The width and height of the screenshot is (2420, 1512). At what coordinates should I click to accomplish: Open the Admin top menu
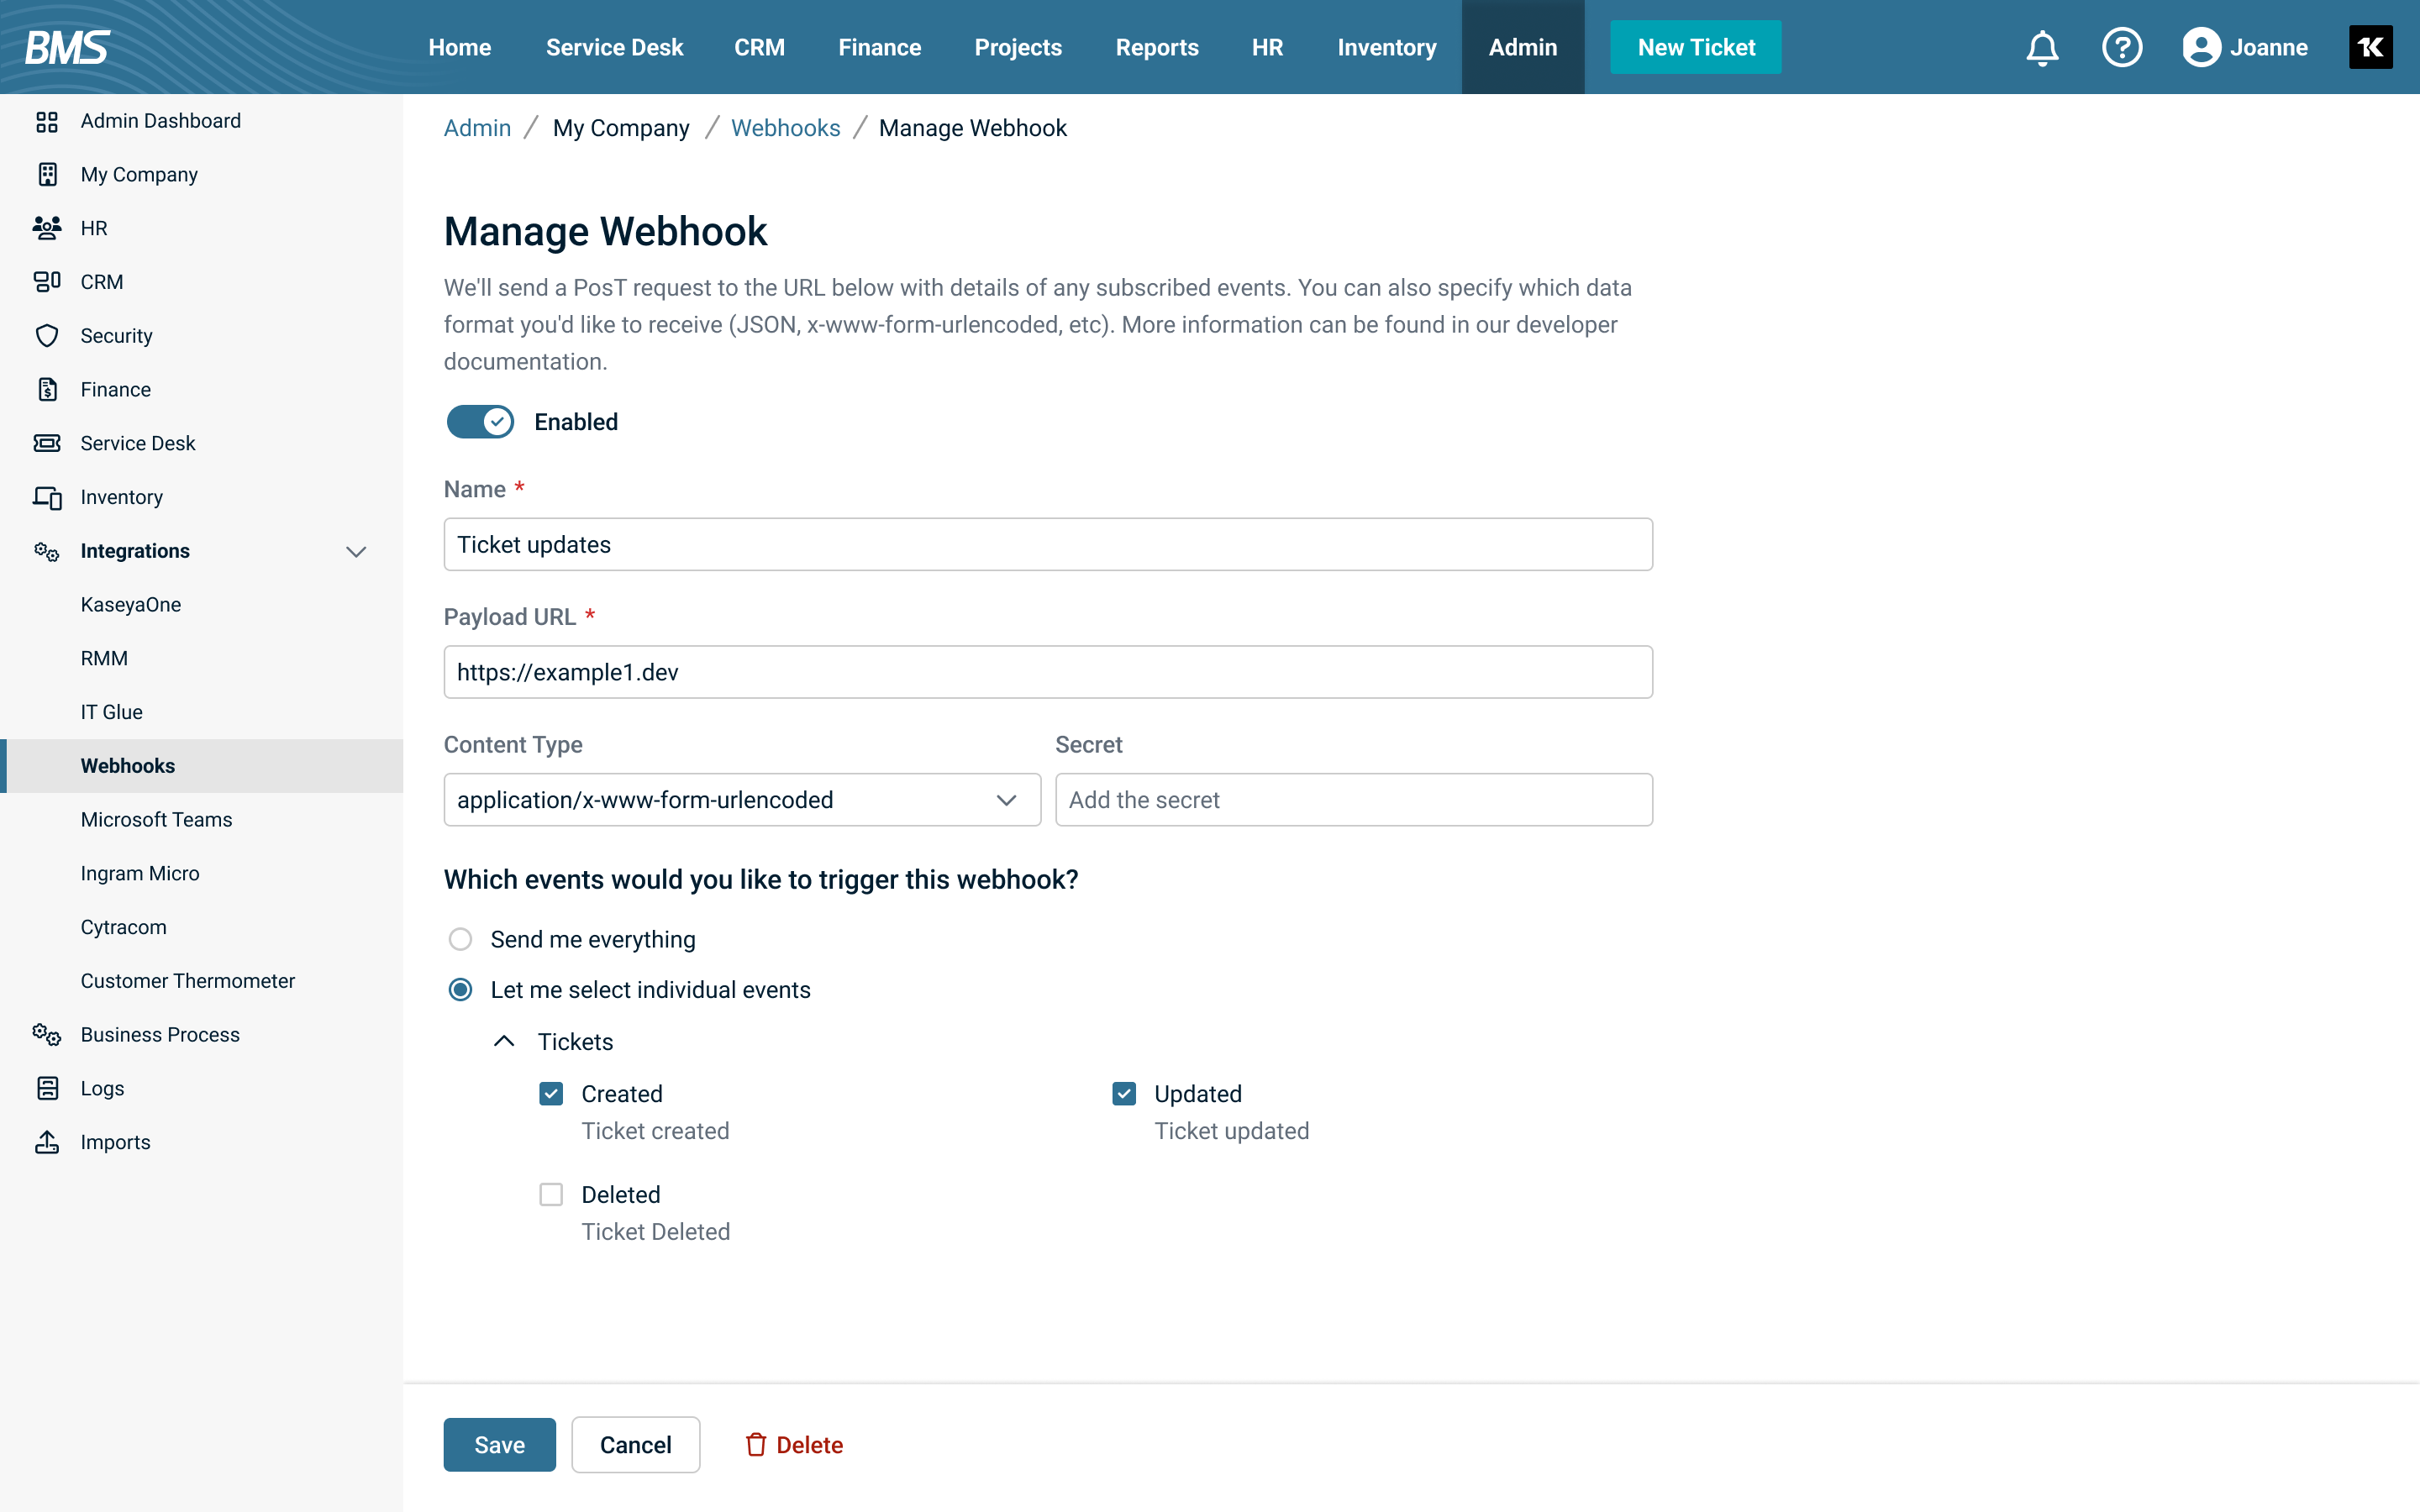coord(1523,47)
